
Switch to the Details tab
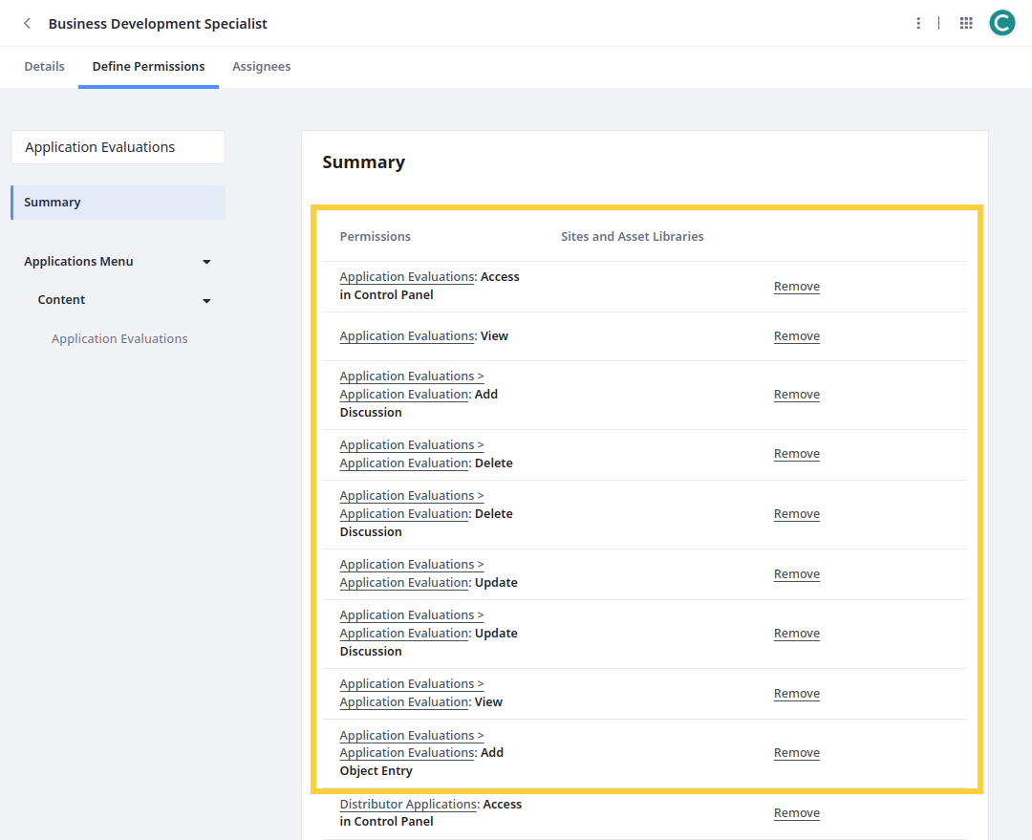[44, 67]
